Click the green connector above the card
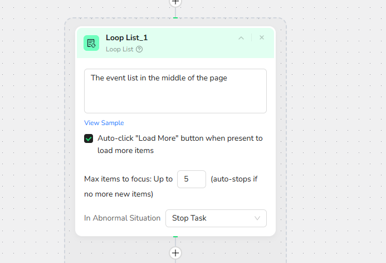386x263 pixels. pos(175,18)
